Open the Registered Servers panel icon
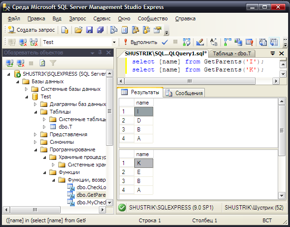The width and height of the screenshot is (290, 227). 114,30
